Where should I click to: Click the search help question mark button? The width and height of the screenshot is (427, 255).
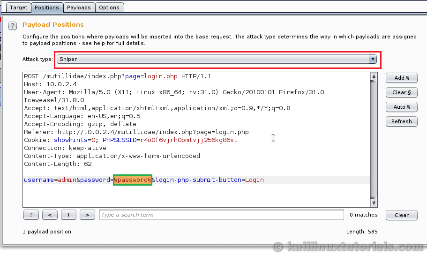[31, 215]
